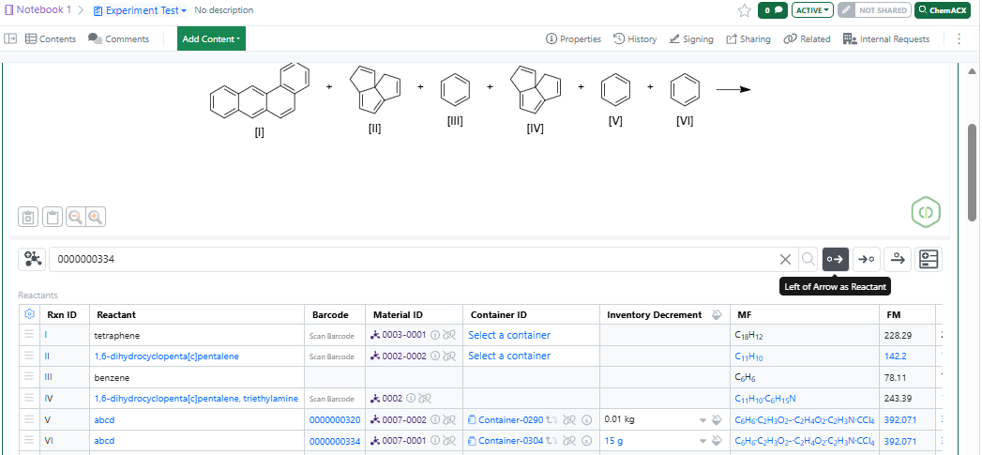Open the 15 g decrement unit dropdown

(703, 441)
